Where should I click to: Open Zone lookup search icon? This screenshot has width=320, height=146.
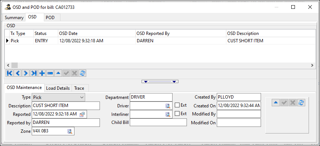tap(70, 131)
